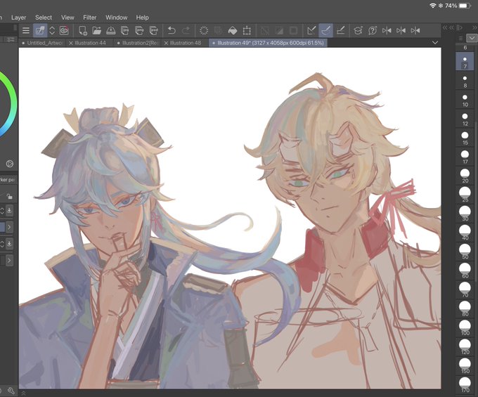
Task: Select brush size 20
Action: 465,176
